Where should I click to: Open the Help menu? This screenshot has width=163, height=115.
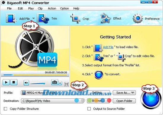(76, 8)
